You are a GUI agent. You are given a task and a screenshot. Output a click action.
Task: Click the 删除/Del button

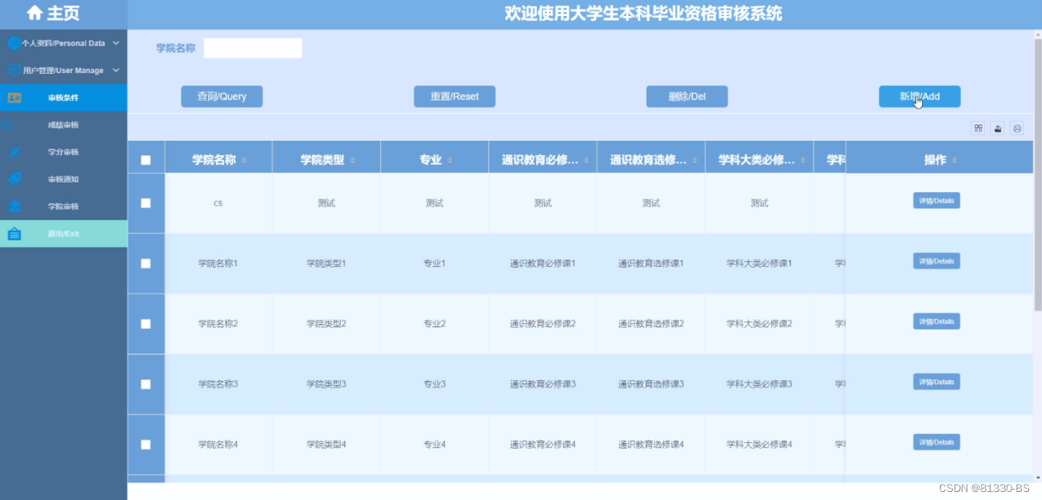(x=687, y=96)
